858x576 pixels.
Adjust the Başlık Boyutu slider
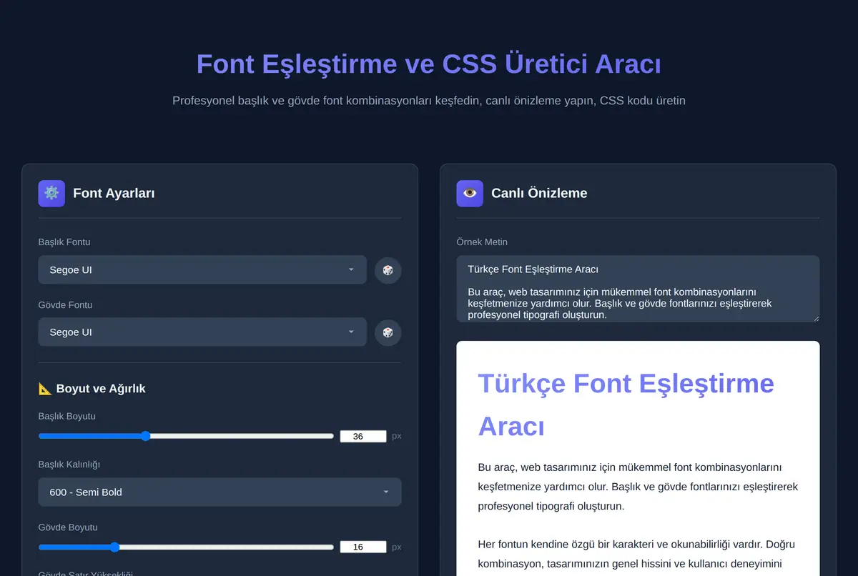pyautogui.click(x=186, y=436)
